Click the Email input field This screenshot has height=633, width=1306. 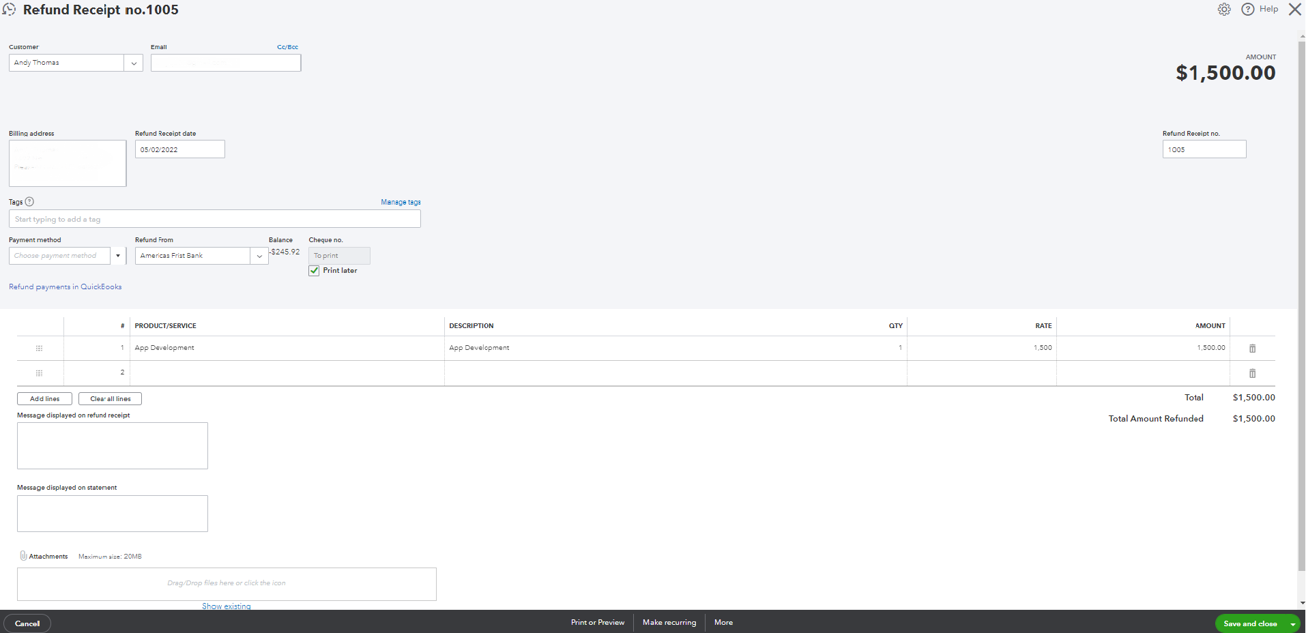[x=226, y=63]
